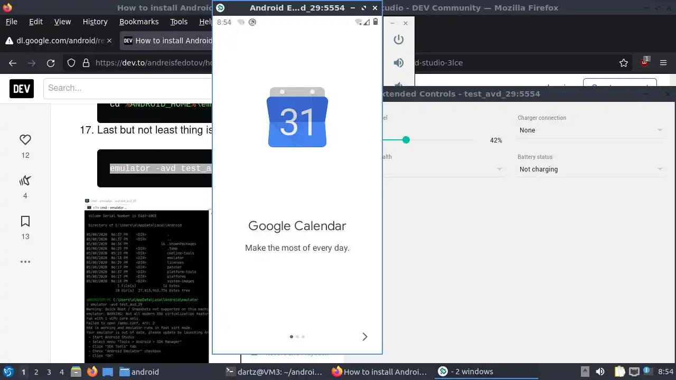Click the battery charge level slider handle
Image resolution: width=676 pixels, height=380 pixels.
pos(406,140)
